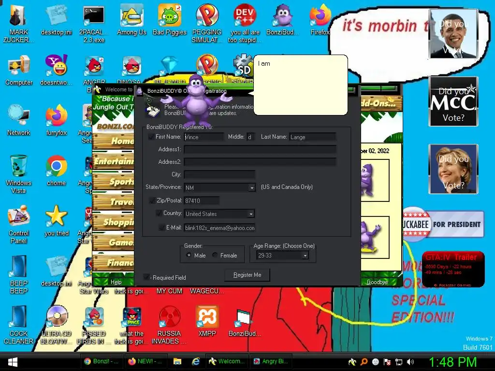Screen dimensions: 495x371
Task: Open the Finance menu in Bonzi sidebar
Action: point(113,262)
